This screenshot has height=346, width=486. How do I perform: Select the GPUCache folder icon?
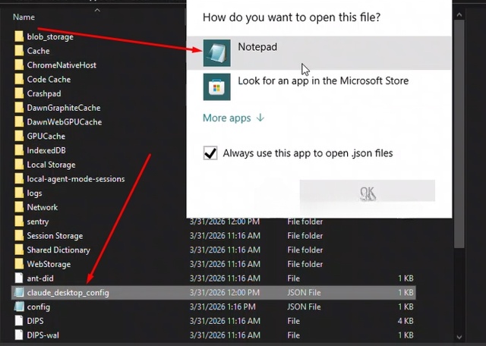coord(19,137)
